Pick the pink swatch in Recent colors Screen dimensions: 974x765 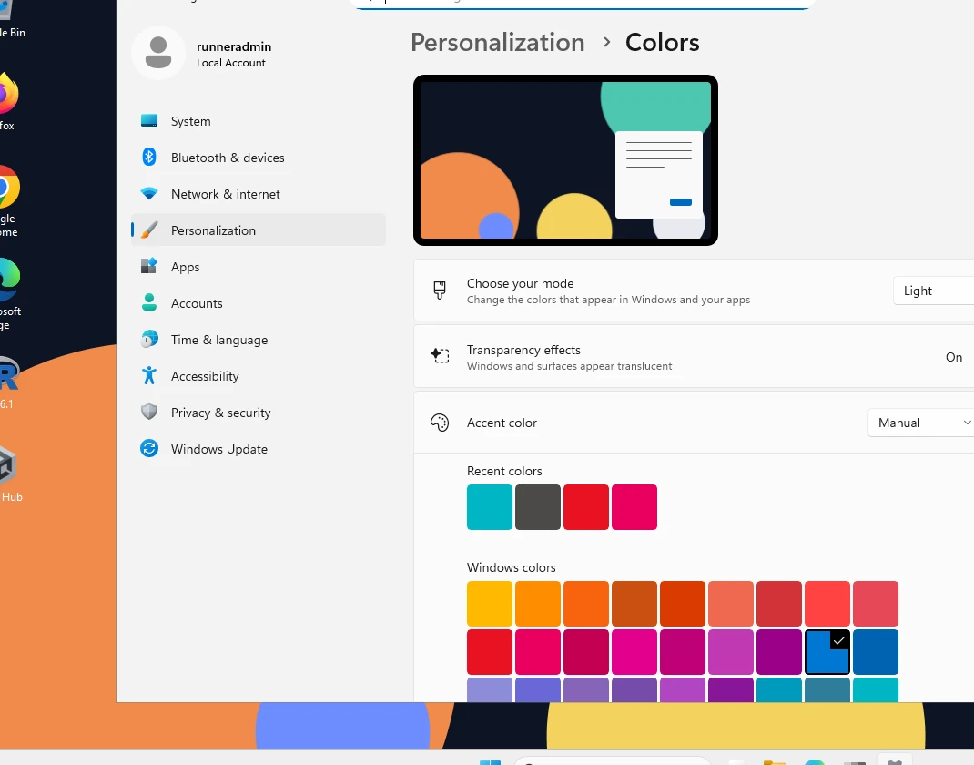click(634, 507)
